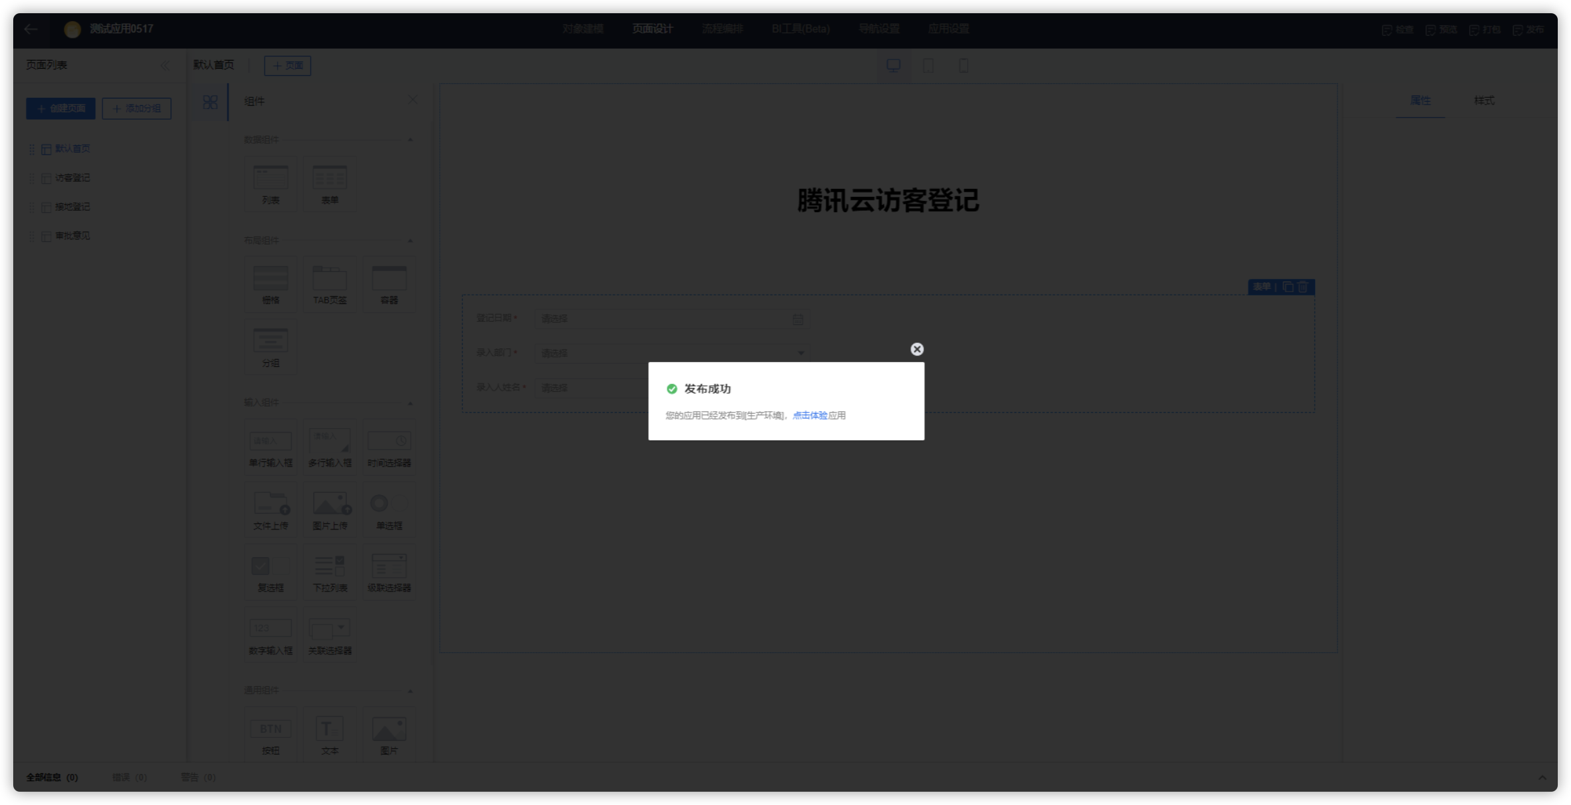Image resolution: width=1571 pixels, height=805 pixels.
Task: Expand the bottom message panel chevron
Action: (x=1542, y=778)
